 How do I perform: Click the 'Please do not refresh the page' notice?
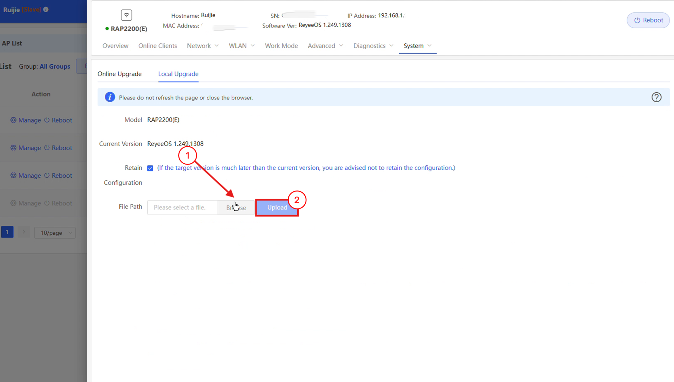[x=186, y=97]
